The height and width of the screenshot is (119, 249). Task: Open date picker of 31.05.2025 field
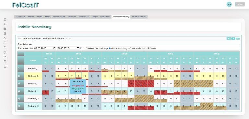tap(78, 48)
